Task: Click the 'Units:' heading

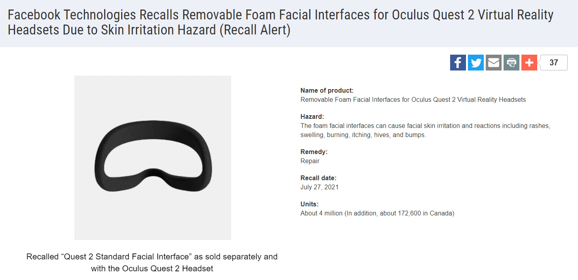Action: point(310,204)
